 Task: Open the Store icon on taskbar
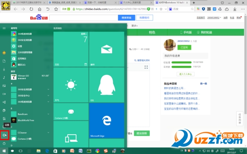coord(55,151)
